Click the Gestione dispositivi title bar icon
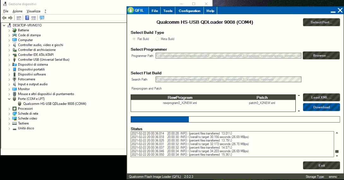The image size is (344, 180). pos(5,4)
